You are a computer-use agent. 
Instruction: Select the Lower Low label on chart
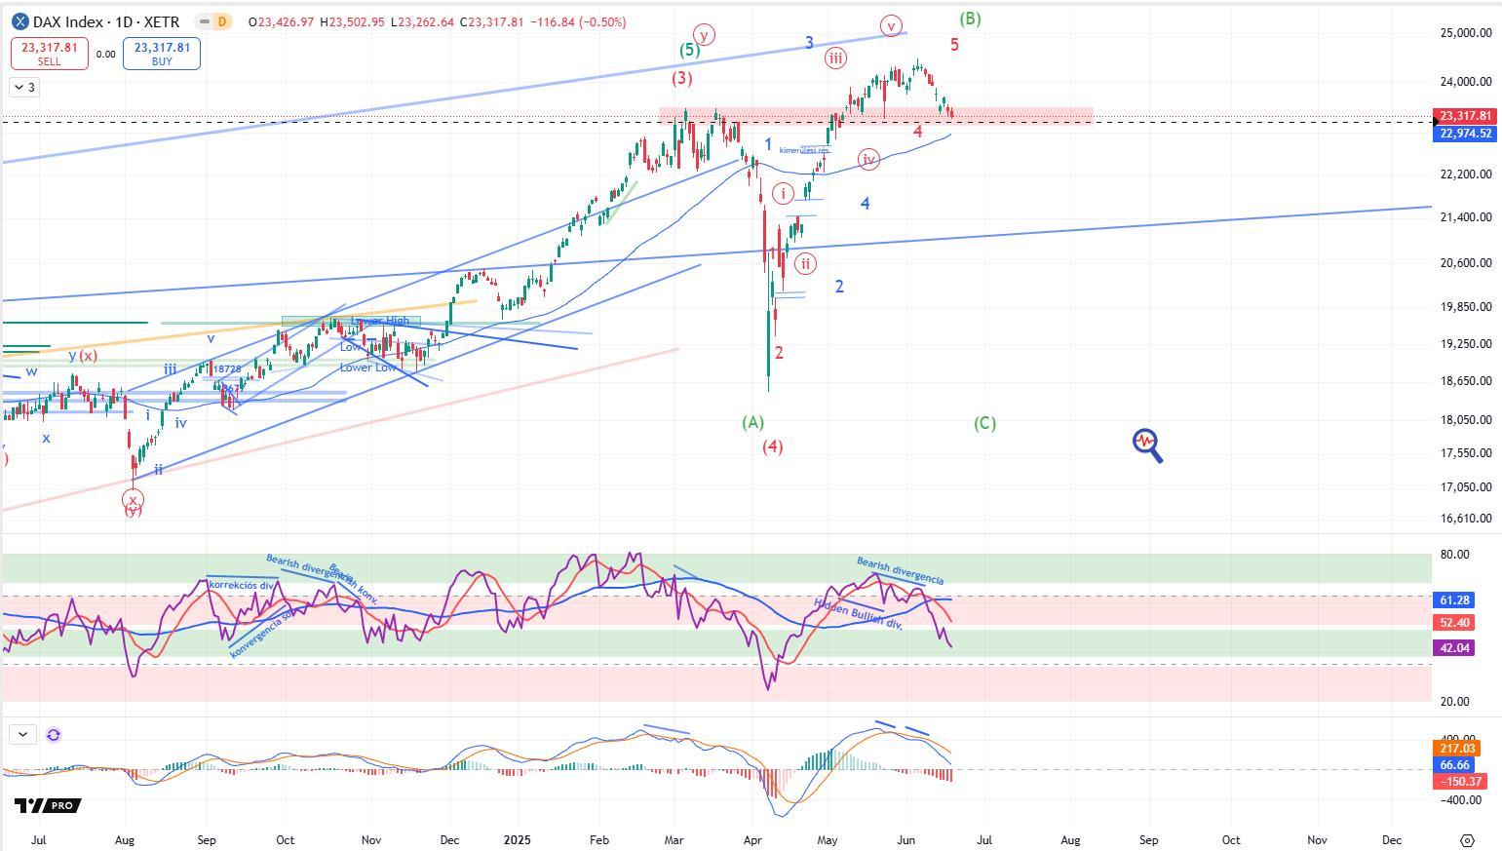(368, 367)
